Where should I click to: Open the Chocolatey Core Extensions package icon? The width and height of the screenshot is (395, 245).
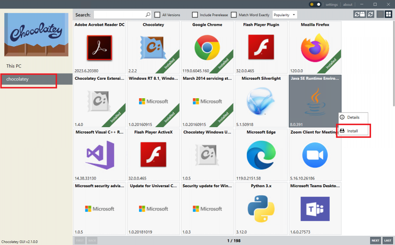[99, 101]
